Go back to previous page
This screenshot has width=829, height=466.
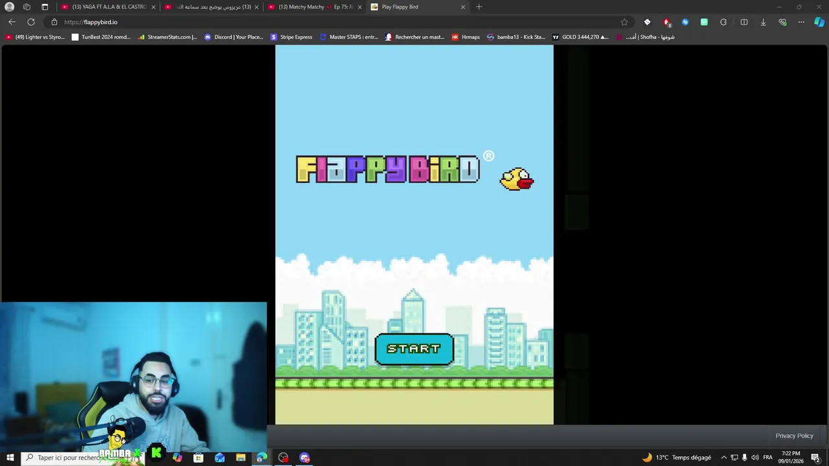click(12, 22)
